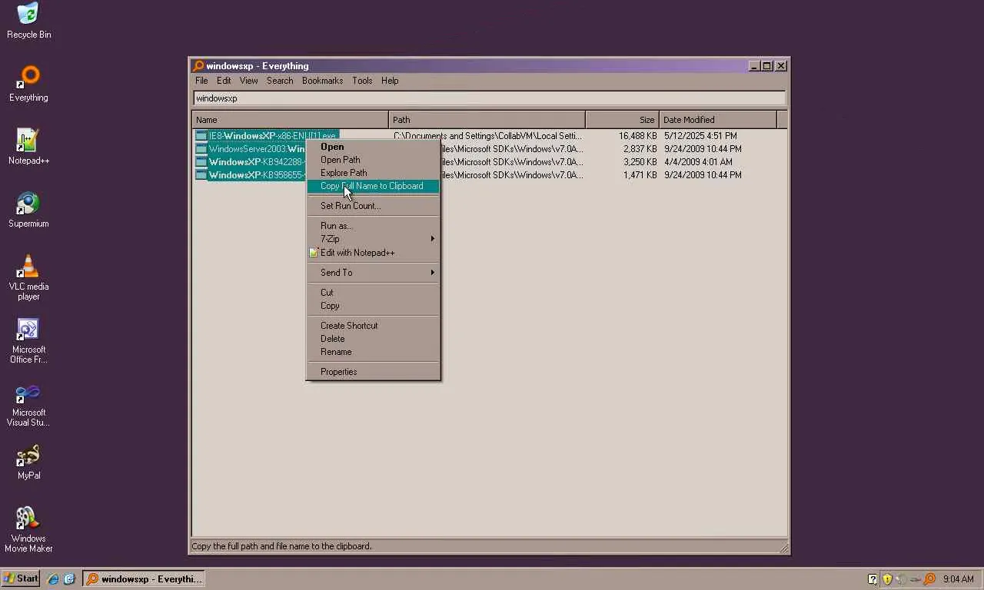Sort results by the Size column header

[x=623, y=120]
